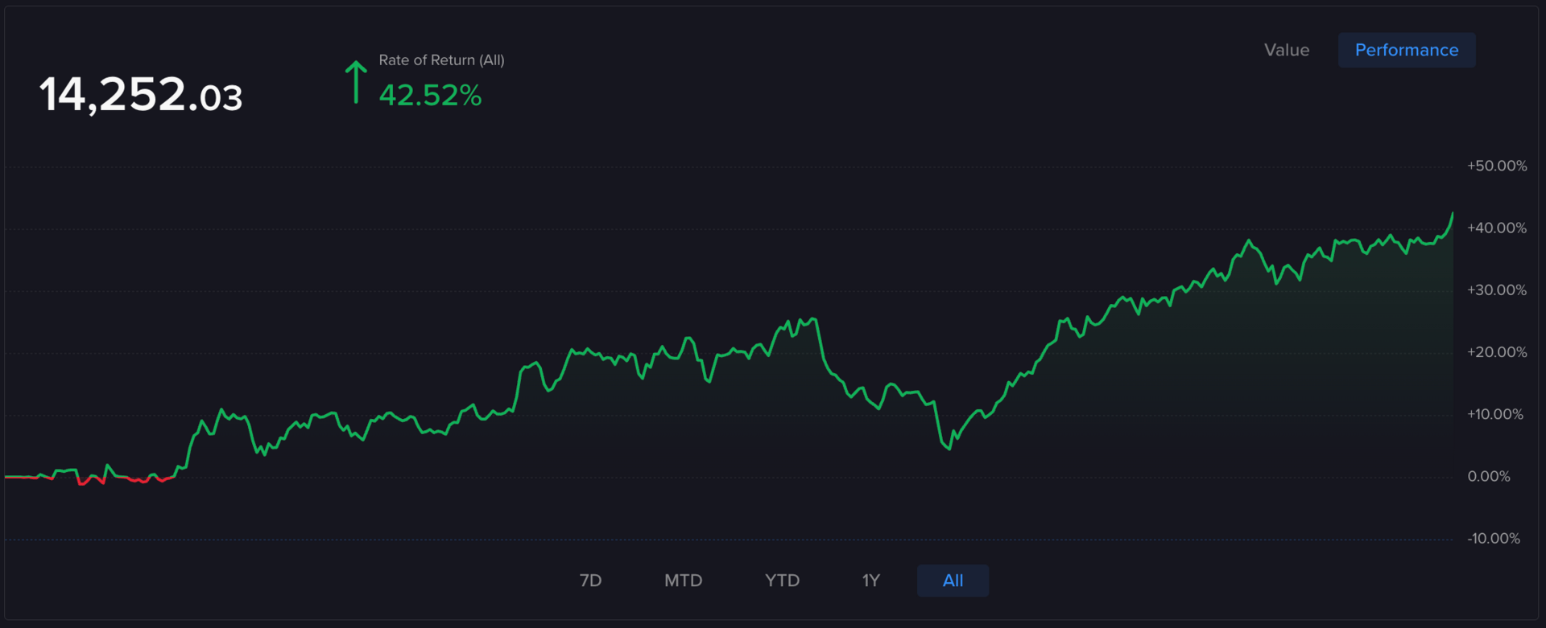Click the chart line's final peak point
The image size is (1546, 628).
tap(1453, 214)
